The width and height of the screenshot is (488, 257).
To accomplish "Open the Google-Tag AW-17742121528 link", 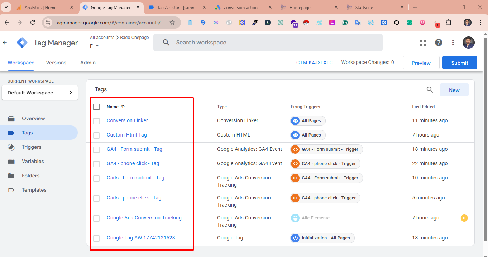I will (x=141, y=238).
